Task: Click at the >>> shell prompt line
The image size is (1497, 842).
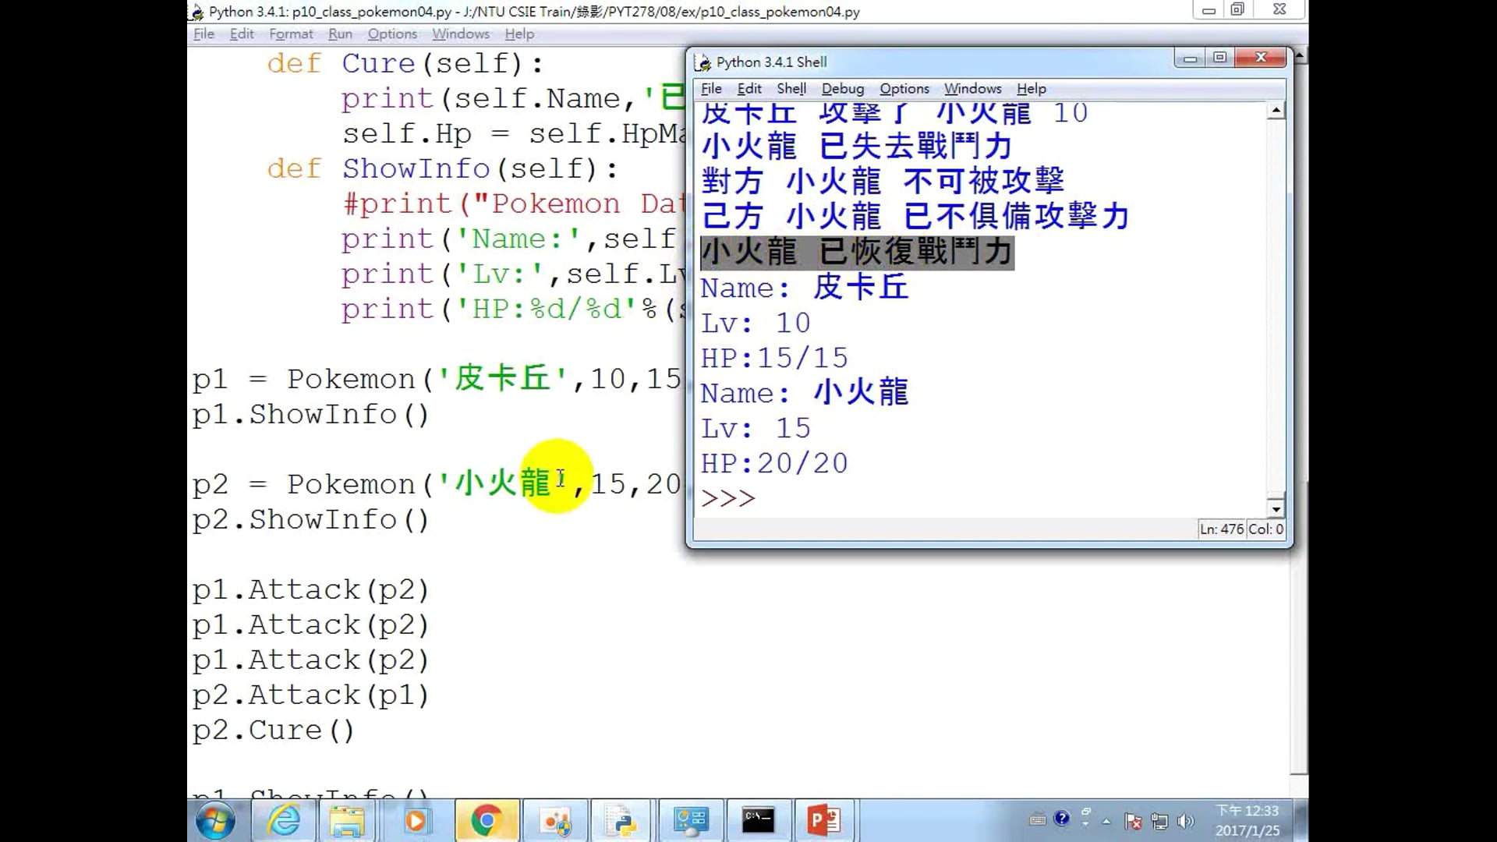Action: click(858, 498)
